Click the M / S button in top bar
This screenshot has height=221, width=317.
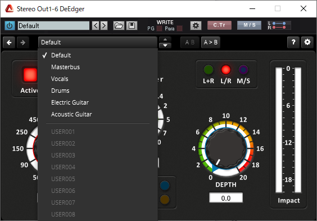(250, 25)
